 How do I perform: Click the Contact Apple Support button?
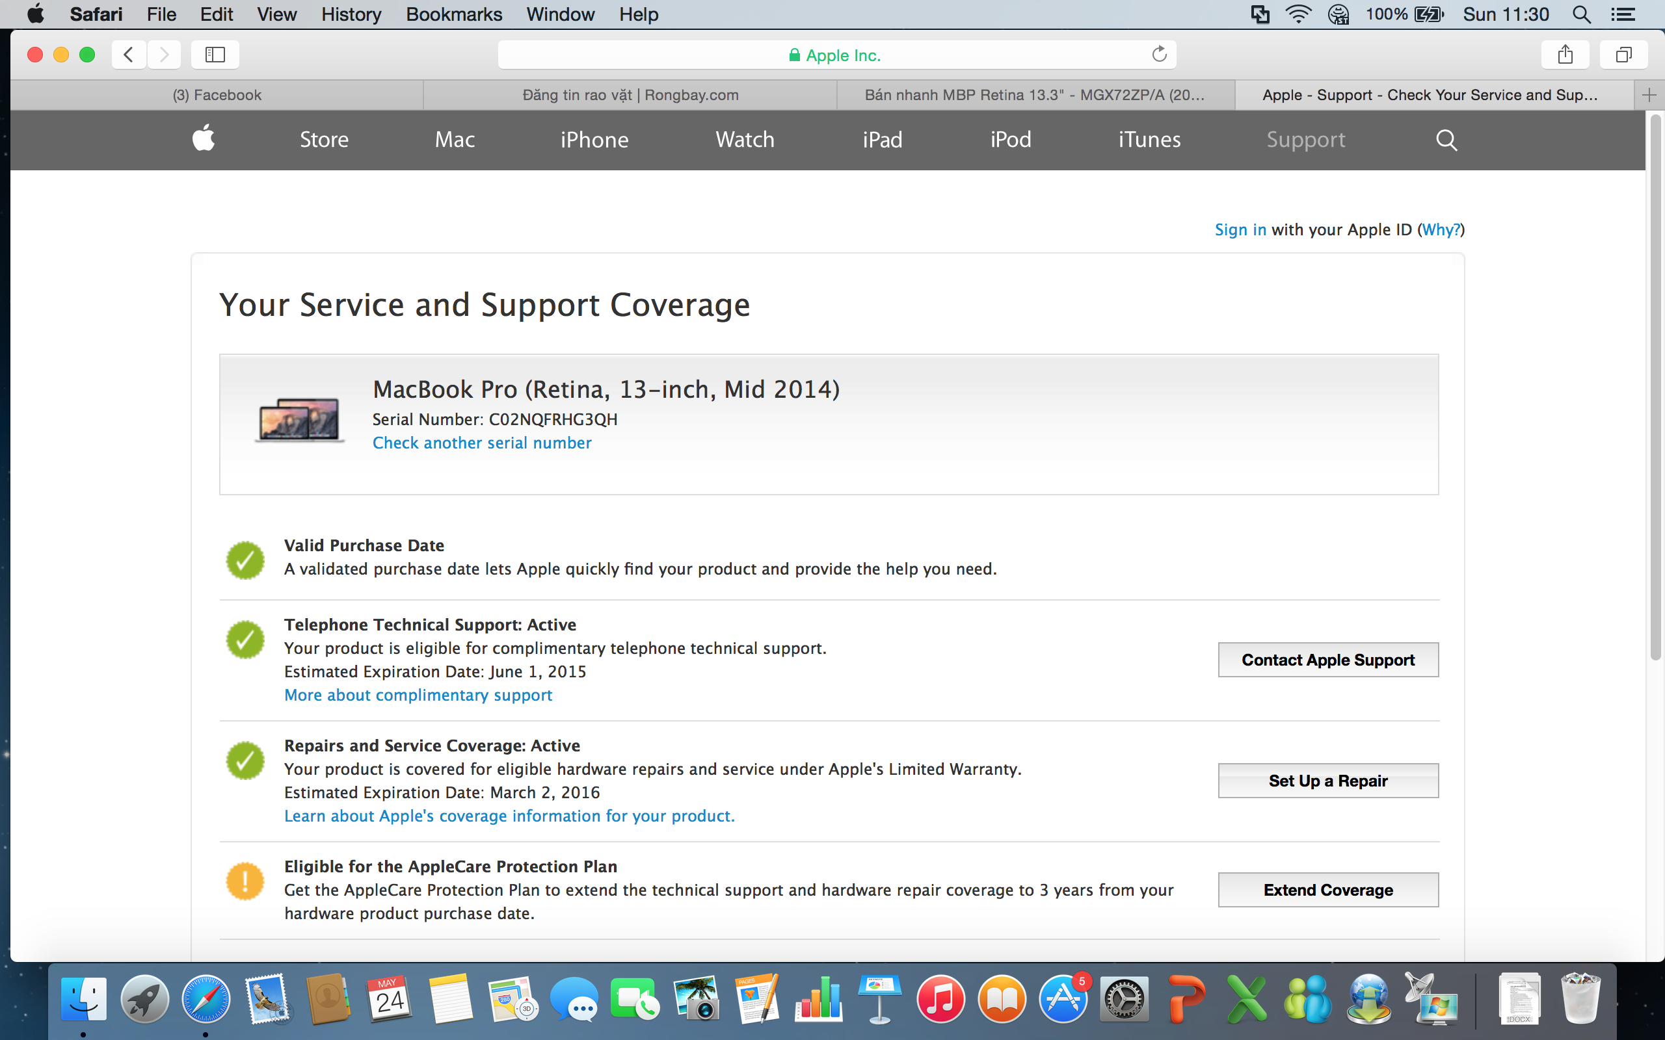pyautogui.click(x=1328, y=660)
